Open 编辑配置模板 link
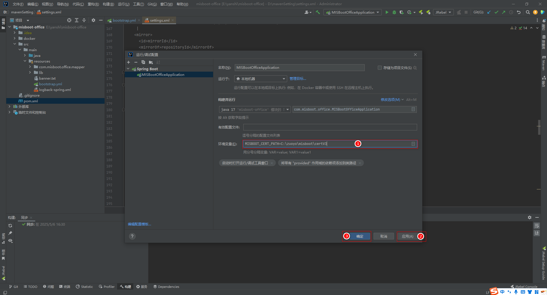The height and width of the screenshot is (295, 547). [140, 224]
